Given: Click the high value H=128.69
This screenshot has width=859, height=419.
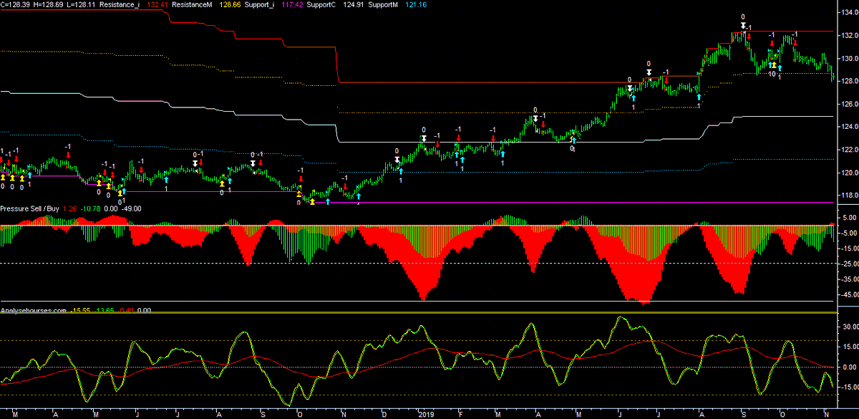Looking at the screenshot, I should (x=48, y=5).
